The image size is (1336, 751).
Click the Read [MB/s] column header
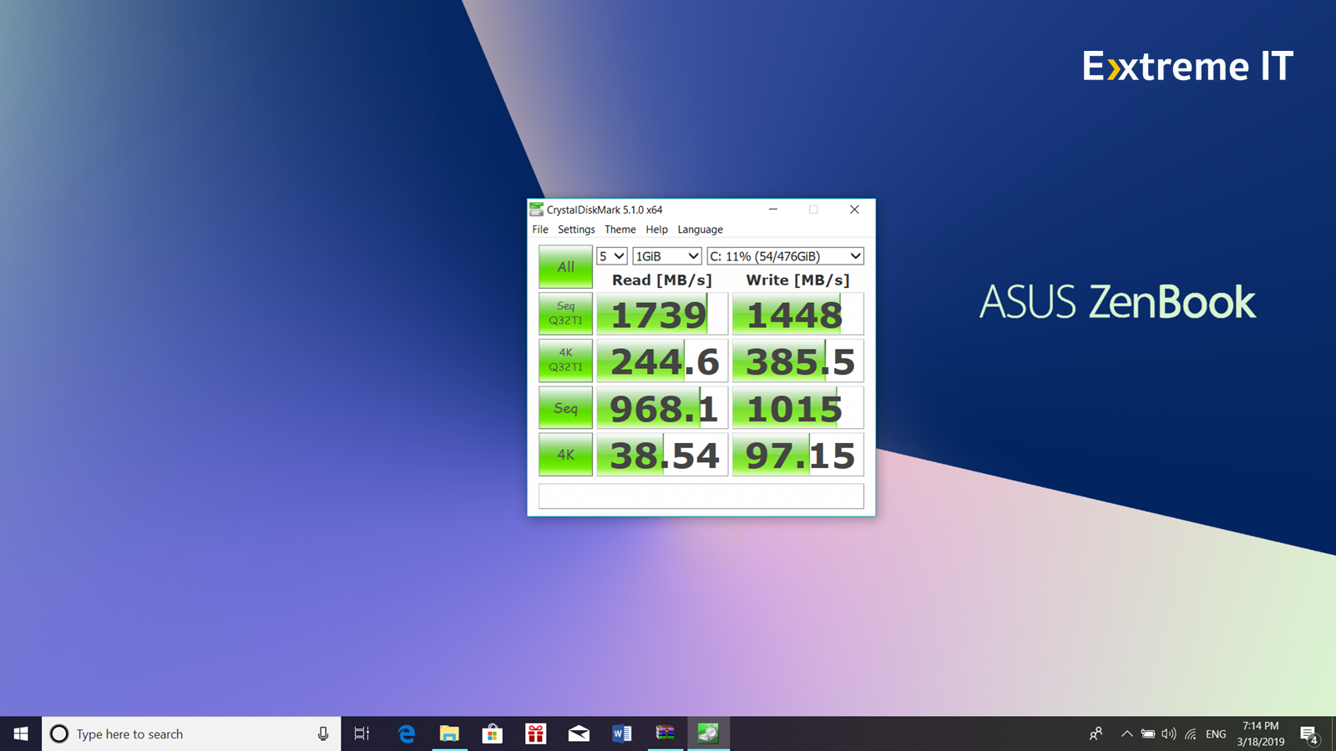click(x=662, y=280)
